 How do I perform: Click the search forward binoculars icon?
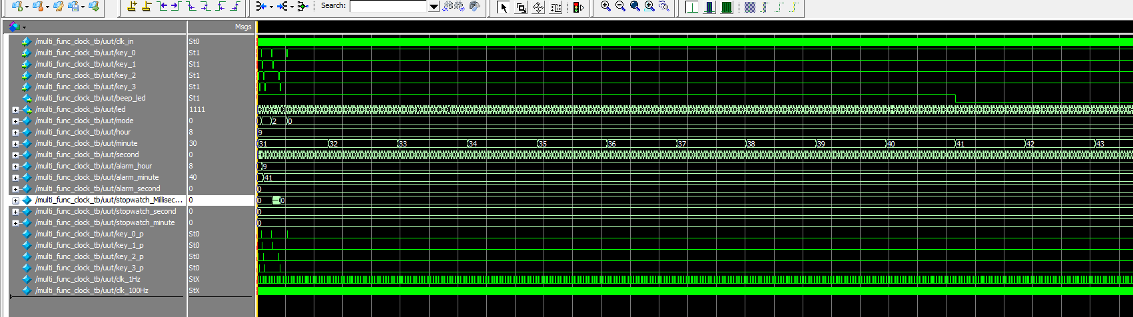[x=460, y=6]
